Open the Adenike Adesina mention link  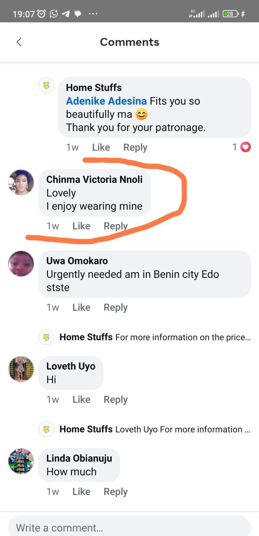tap(106, 101)
